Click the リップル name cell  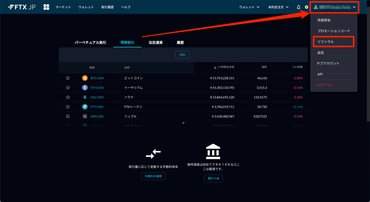(x=130, y=116)
